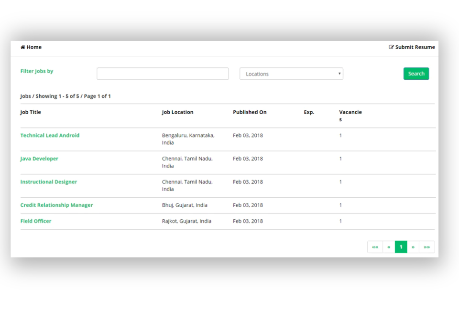Image resolution: width=459 pixels, height=330 pixels.
Task: Click the Job Title column header
Action: 31,112
